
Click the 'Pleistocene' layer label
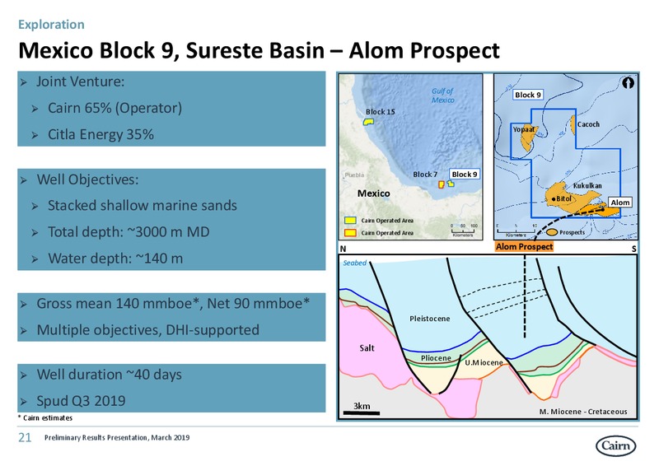(x=429, y=319)
